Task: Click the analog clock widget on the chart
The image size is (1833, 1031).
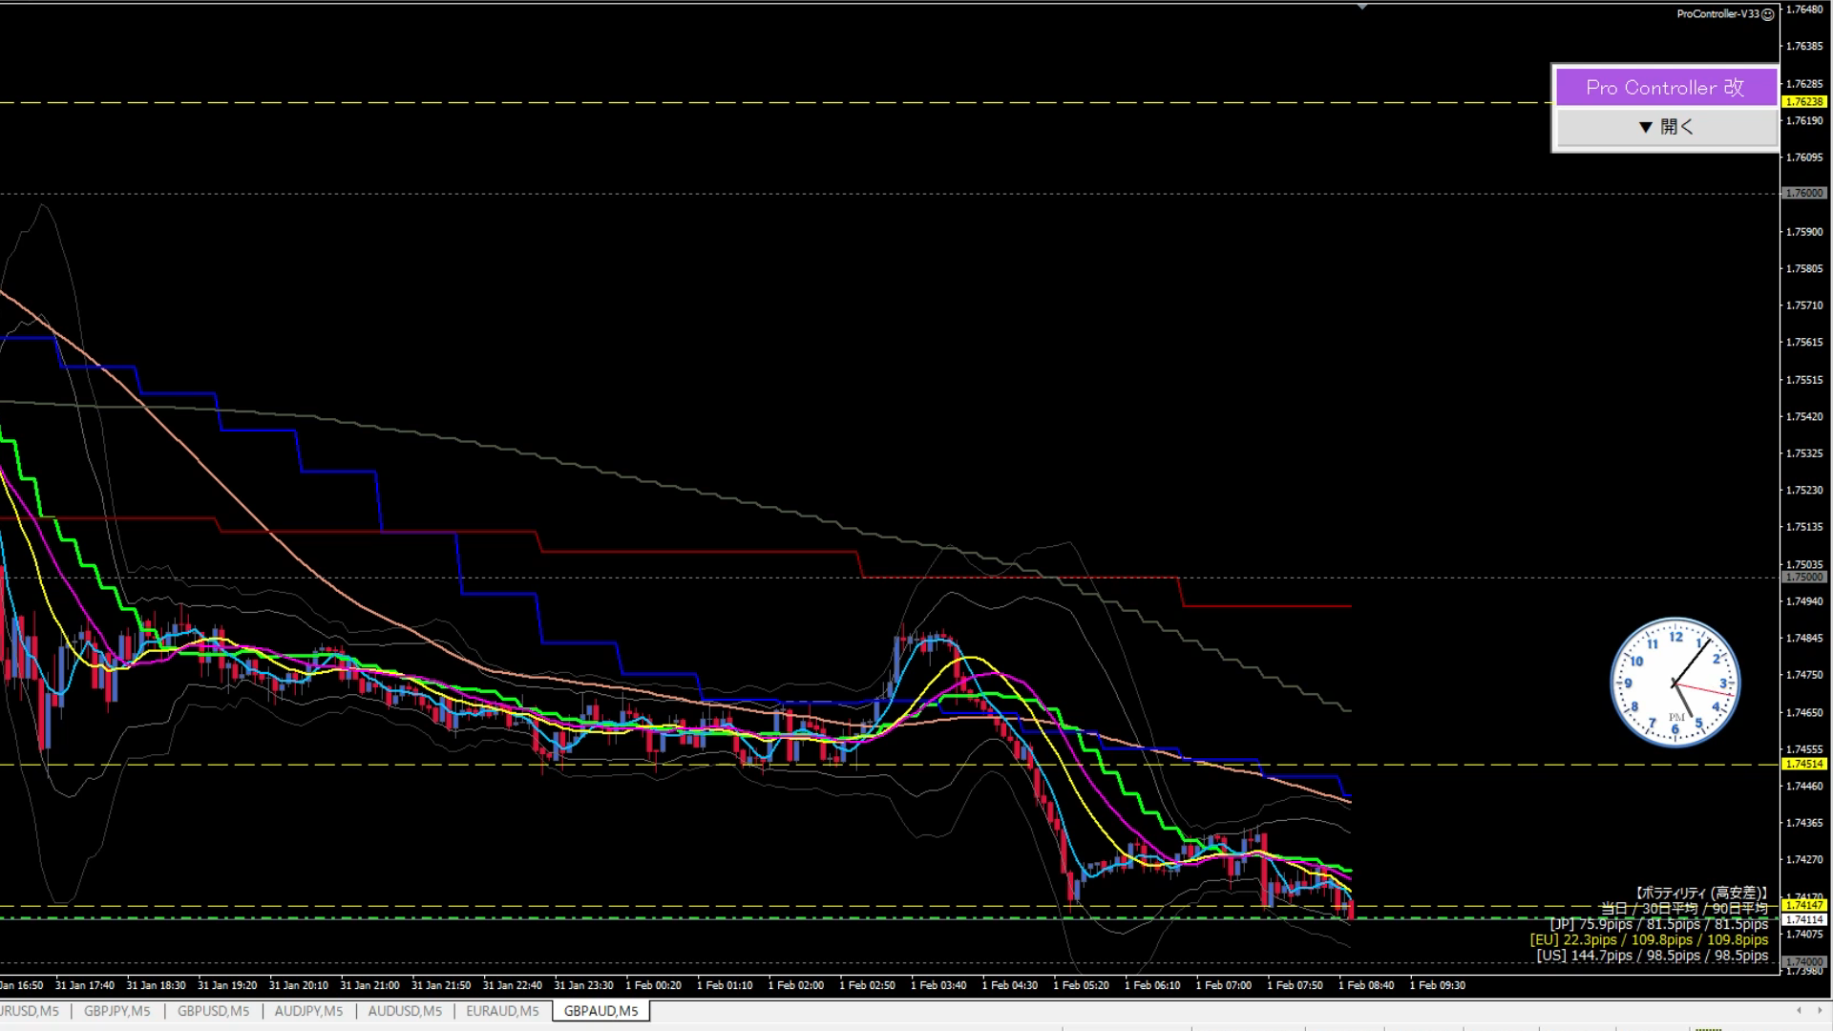Action: [x=1675, y=683]
